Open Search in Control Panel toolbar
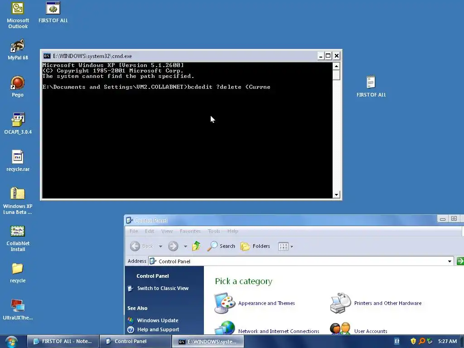Viewport: 464px width, 348px height. coord(221,246)
